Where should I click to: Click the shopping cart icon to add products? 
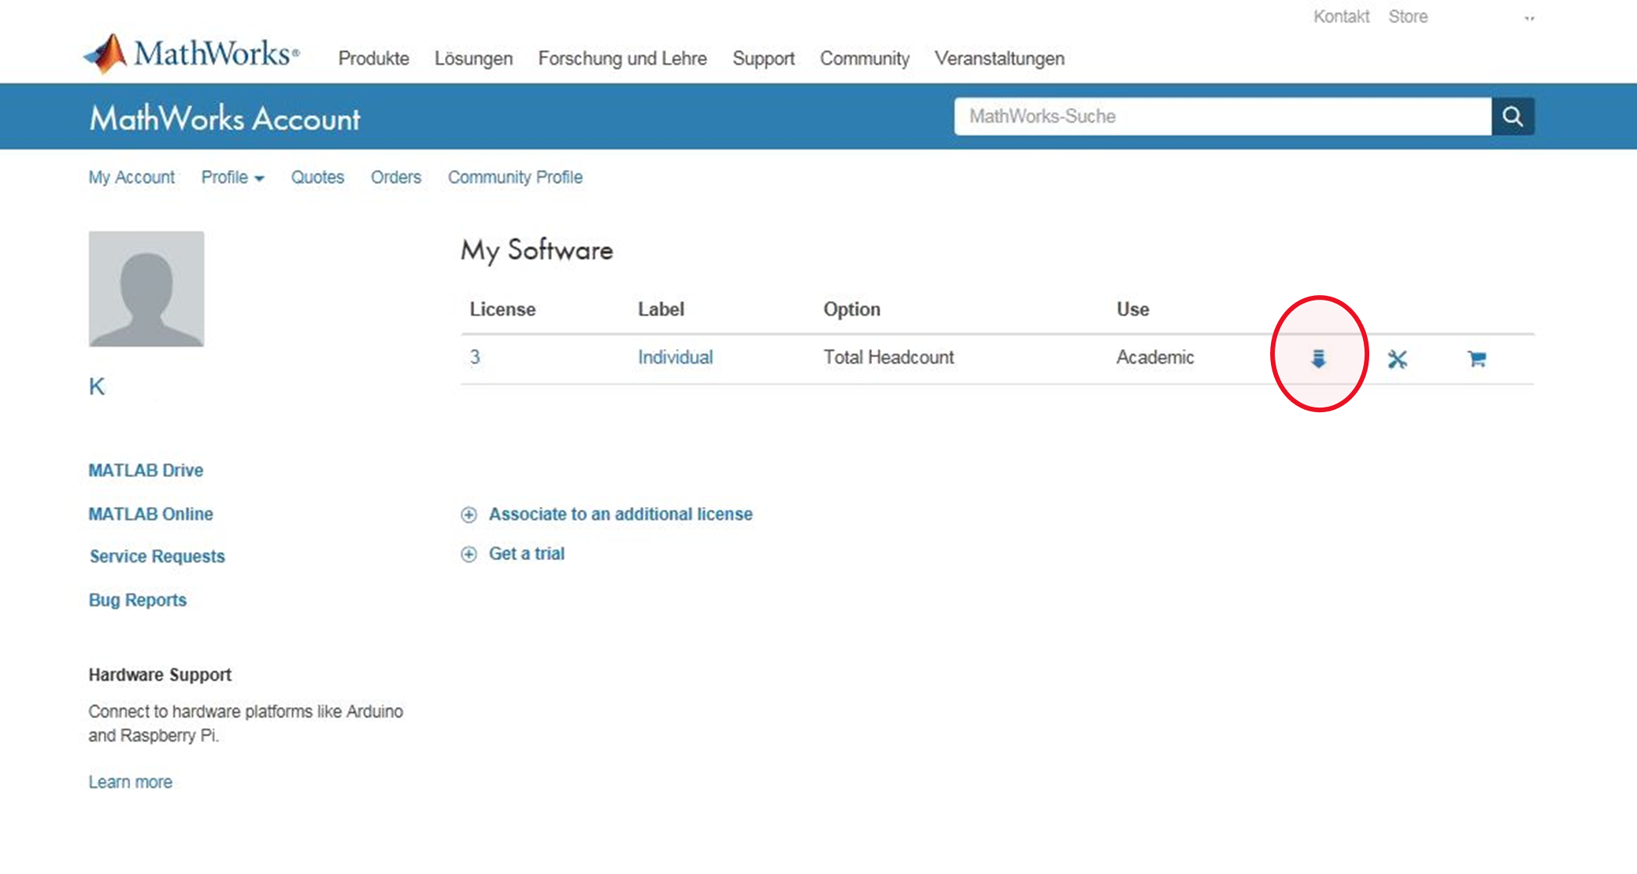[x=1476, y=359]
